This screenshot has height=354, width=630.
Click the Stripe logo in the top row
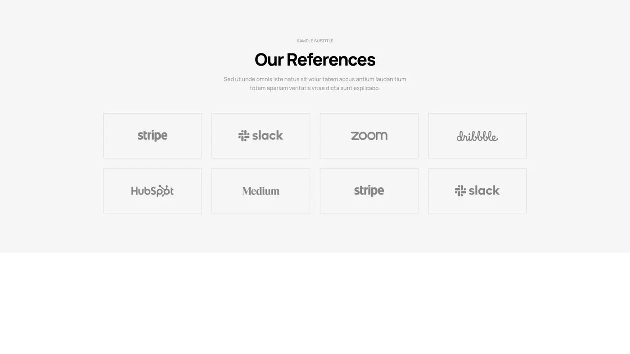153,136
